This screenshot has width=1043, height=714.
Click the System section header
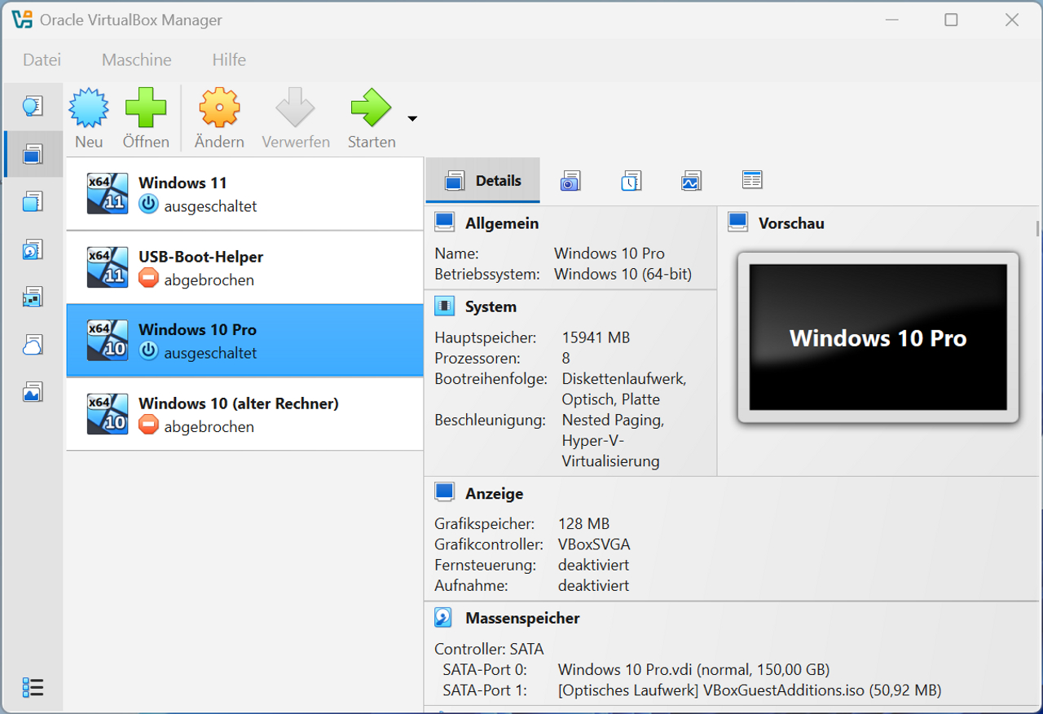(491, 306)
